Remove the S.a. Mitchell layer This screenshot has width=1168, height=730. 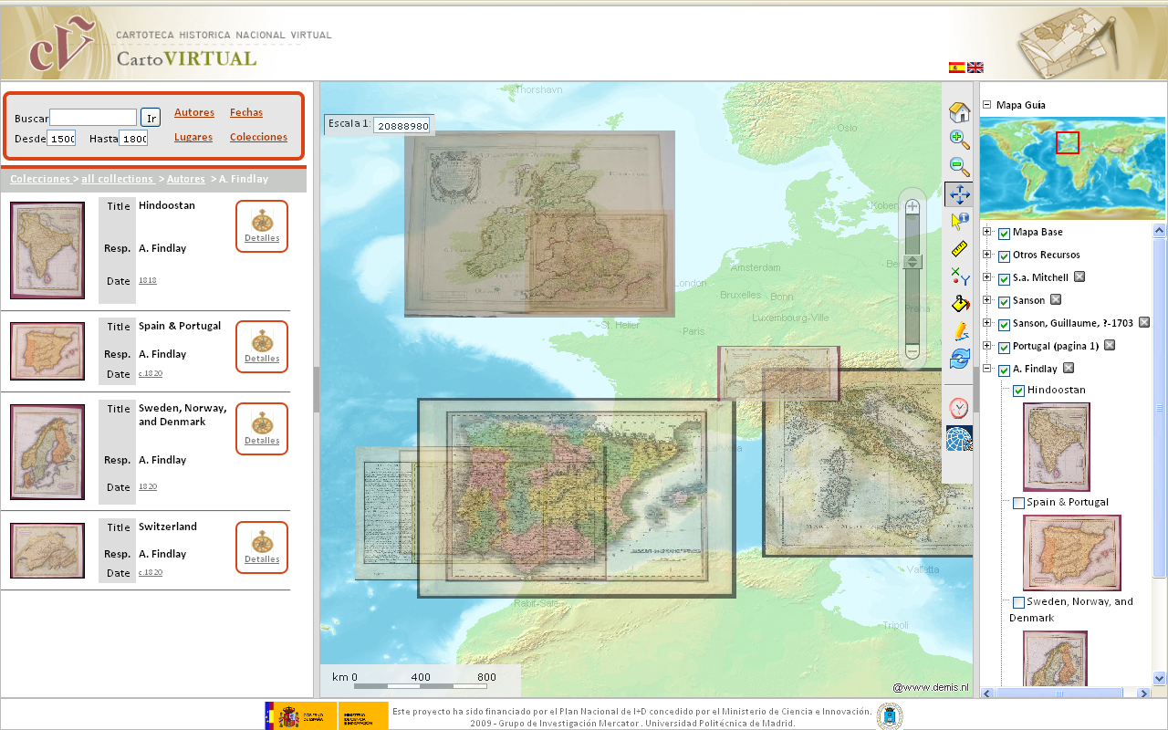pyautogui.click(x=1079, y=277)
